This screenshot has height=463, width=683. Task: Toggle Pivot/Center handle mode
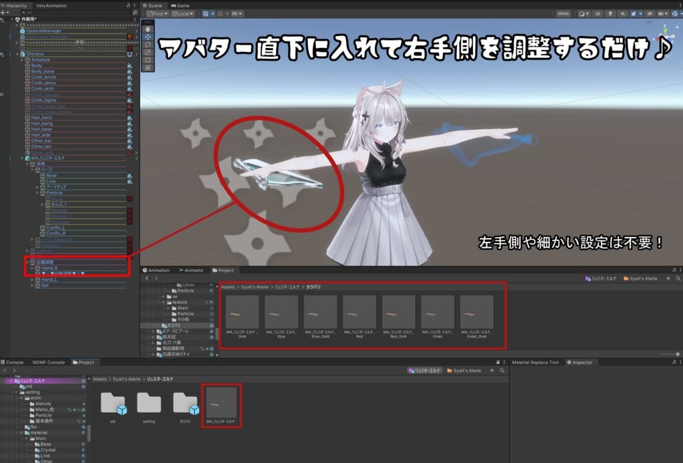pos(157,13)
